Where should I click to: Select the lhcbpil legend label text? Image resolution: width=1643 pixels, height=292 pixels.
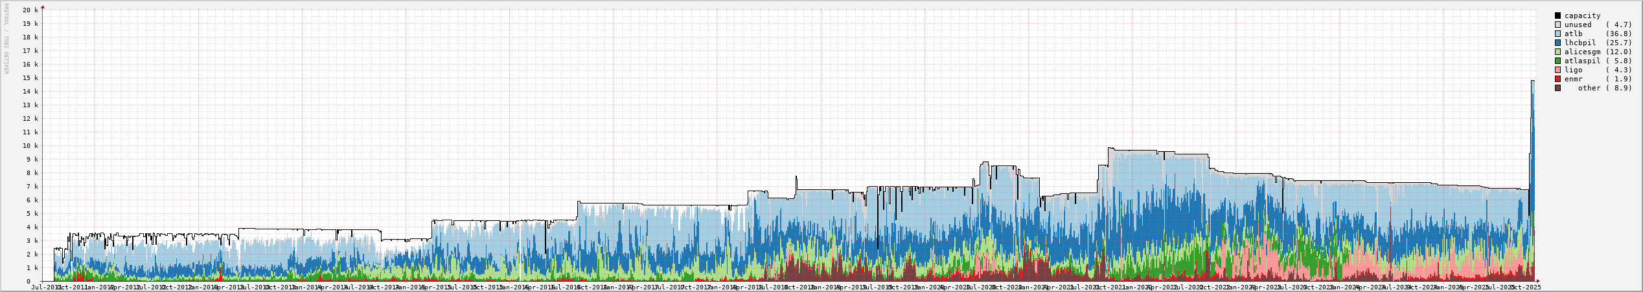tap(1580, 43)
